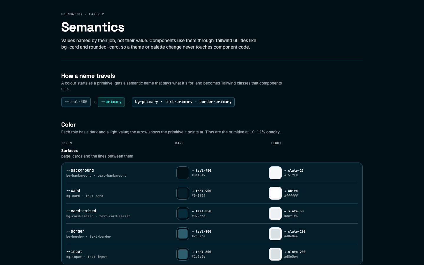Select the white light swatch for --card
424x265 pixels.
[x=275, y=193]
